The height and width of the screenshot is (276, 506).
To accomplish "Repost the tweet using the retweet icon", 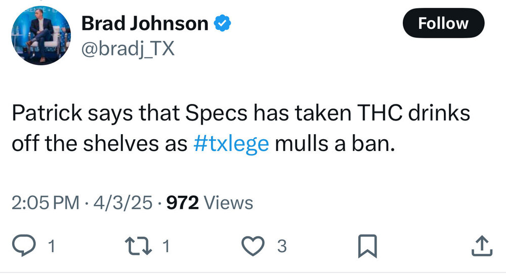I will coord(141,246).
